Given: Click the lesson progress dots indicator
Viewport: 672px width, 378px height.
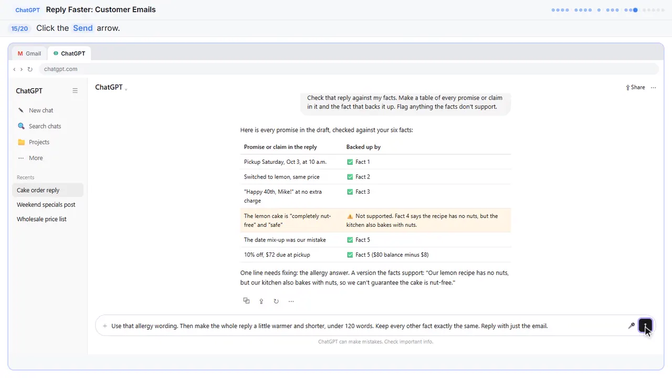Looking at the screenshot, I should [x=608, y=10].
